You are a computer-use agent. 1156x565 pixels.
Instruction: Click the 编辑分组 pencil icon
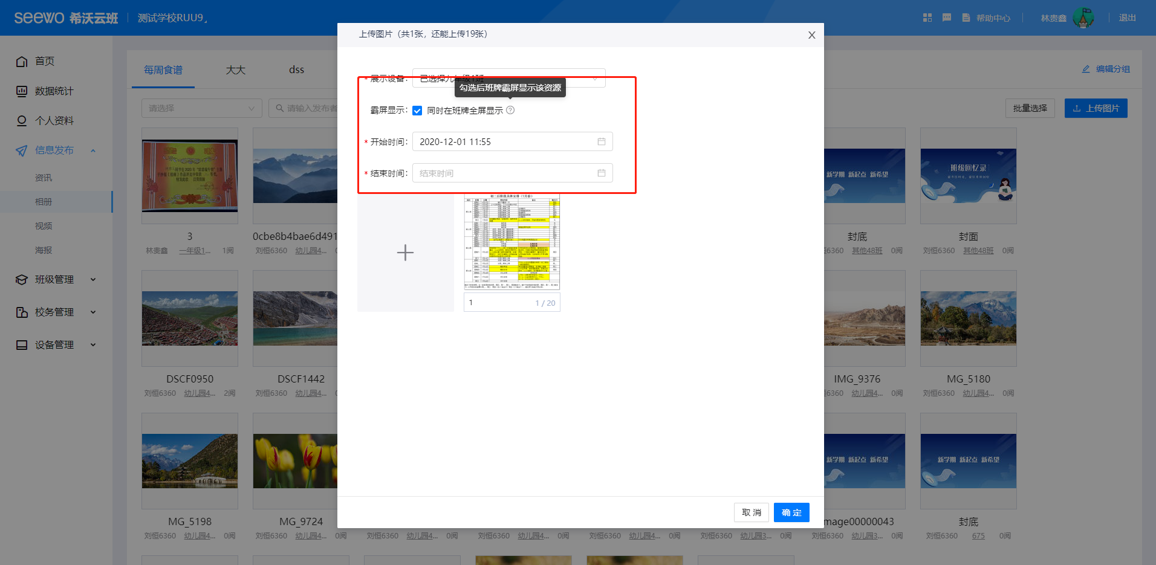click(x=1086, y=69)
